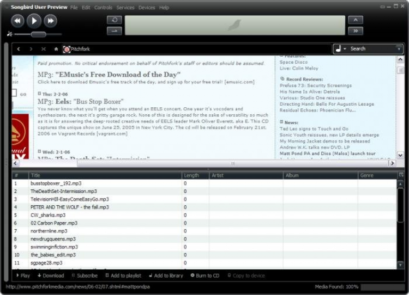409x295 pixels.
Task: Click Subscribe in bottom toolbar
Action: (85, 275)
